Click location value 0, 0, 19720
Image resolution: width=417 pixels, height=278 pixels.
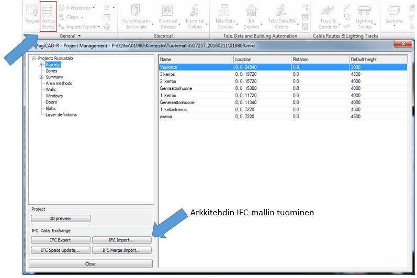tap(246, 74)
